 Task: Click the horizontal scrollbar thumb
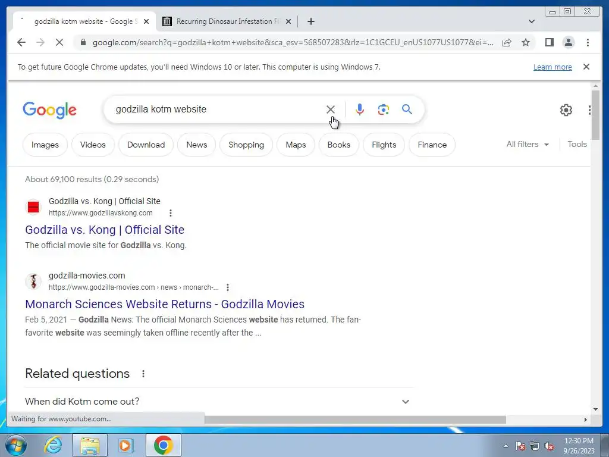[355, 420]
